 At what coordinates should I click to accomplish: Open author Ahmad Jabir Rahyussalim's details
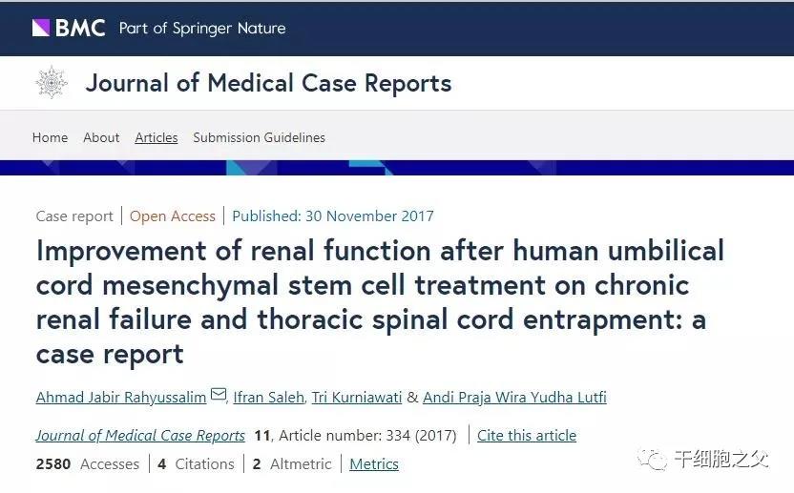tap(121, 397)
